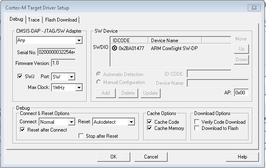This screenshot has height=168, width=266.
Task: Click the OK button
Action: coord(114,157)
